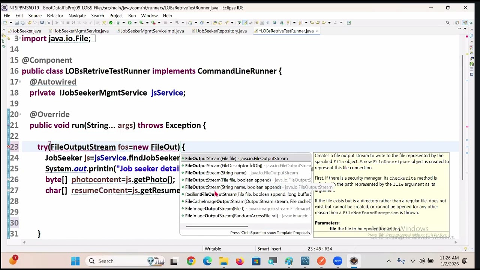Select FileOutputStream(File file, boolean append) proposal
Viewport: 480px width, 270px height.
coord(246,180)
